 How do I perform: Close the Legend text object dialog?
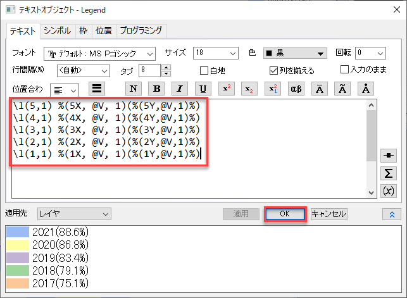(x=397, y=10)
